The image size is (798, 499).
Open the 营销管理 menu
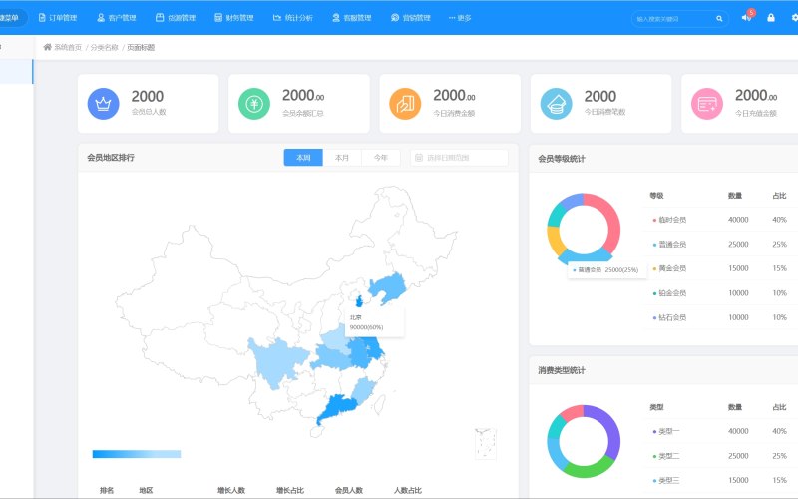click(x=411, y=18)
